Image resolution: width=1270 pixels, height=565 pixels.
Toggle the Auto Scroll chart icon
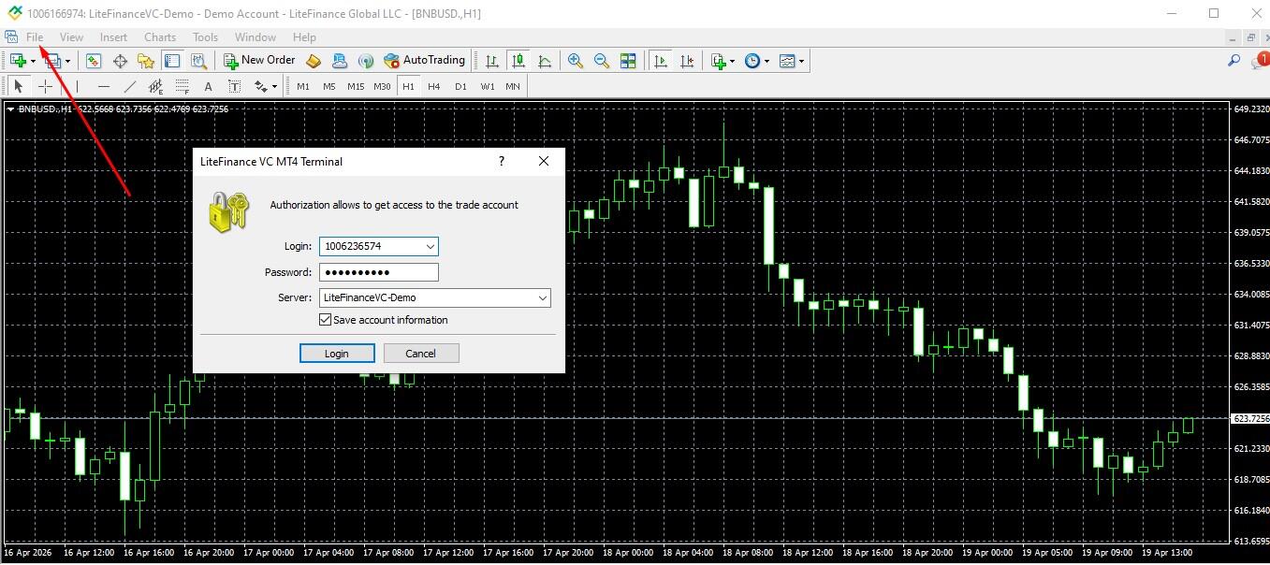point(661,61)
